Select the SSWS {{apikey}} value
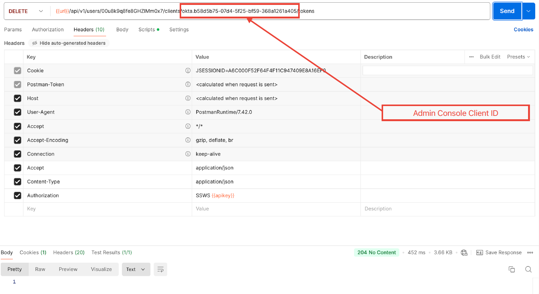 (x=215, y=195)
